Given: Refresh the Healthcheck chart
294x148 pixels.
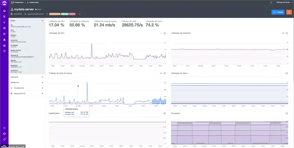Looking at the screenshot, I should 165,113.
